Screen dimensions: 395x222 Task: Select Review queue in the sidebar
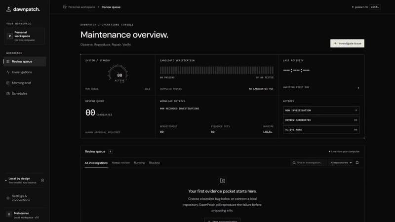tap(25, 61)
